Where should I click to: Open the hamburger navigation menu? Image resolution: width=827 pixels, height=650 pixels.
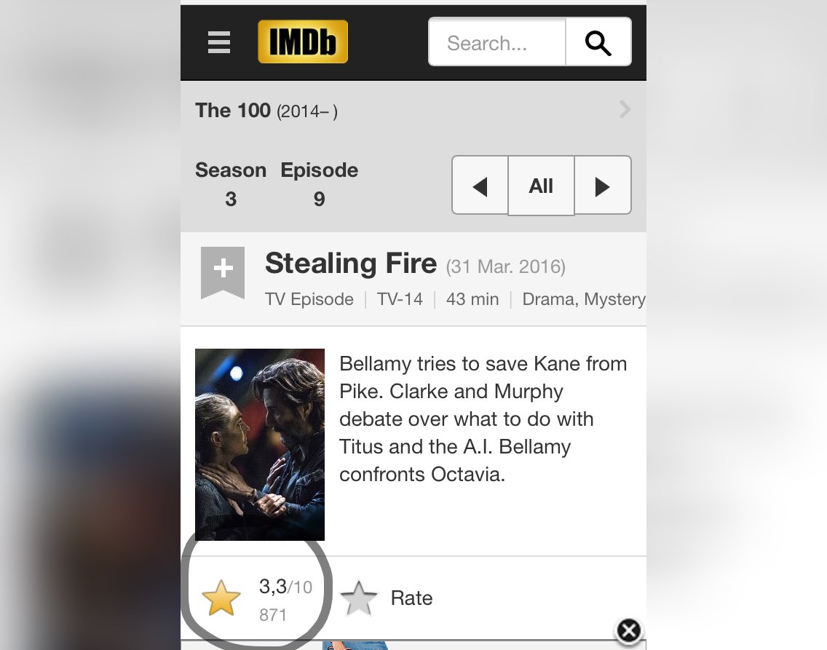(x=219, y=42)
